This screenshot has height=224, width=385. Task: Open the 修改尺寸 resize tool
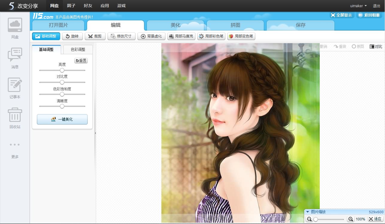[x=122, y=36]
